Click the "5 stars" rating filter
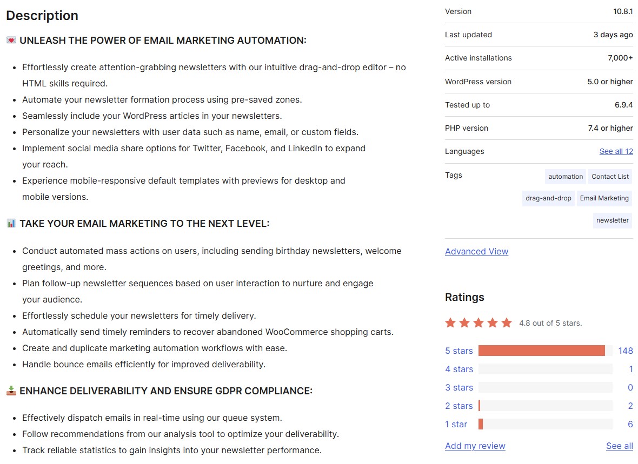The width and height of the screenshot is (638, 464). pyautogui.click(x=458, y=351)
